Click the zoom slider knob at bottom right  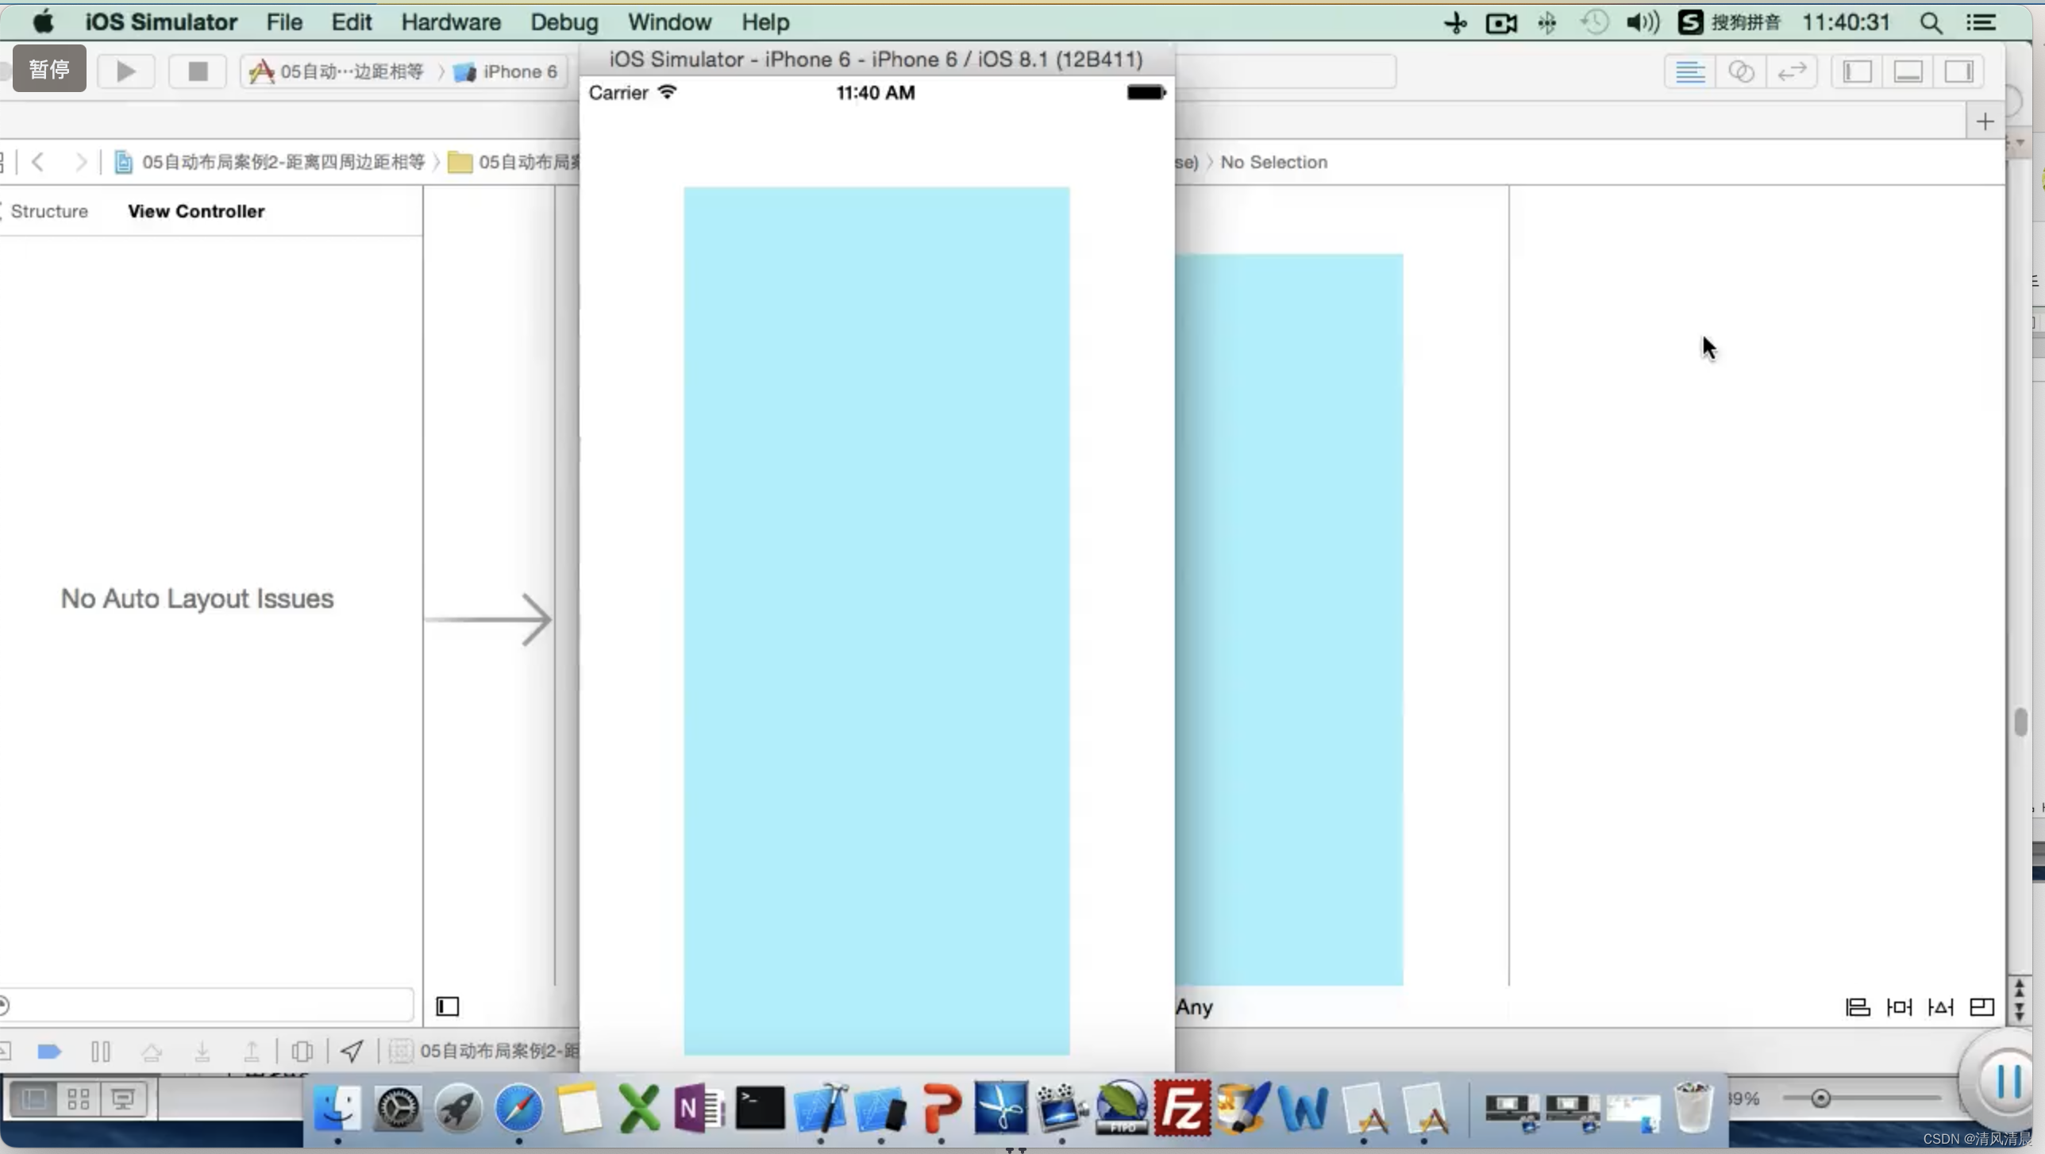pyautogui.click(x=1821, y=1098)
